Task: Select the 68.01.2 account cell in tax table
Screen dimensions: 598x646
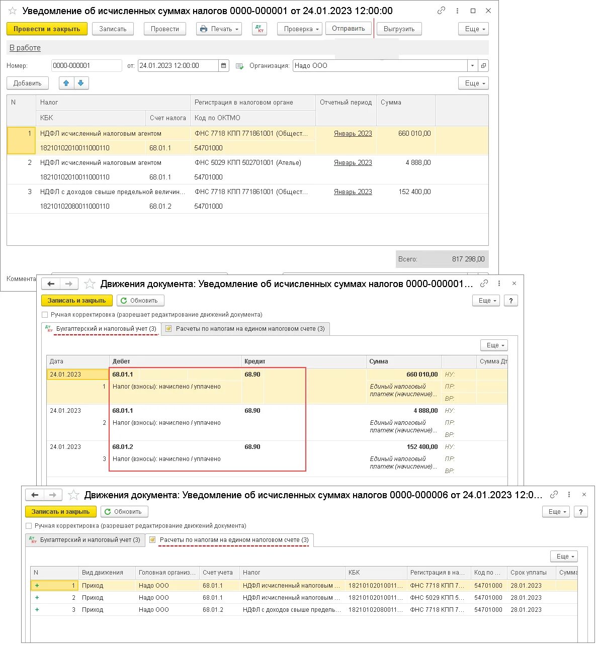Action: (x=168, y=206)
